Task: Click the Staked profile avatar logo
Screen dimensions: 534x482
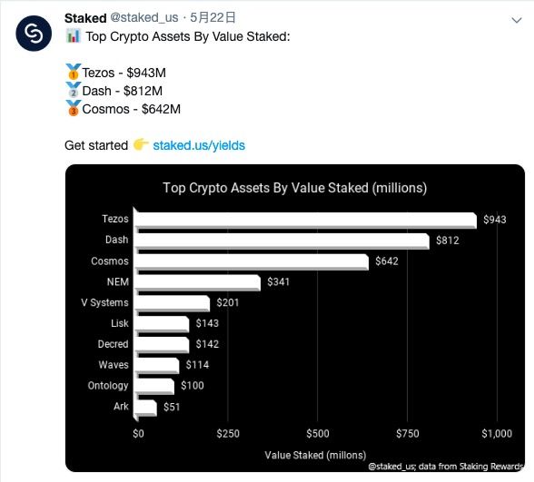Action: click(34, 34)
